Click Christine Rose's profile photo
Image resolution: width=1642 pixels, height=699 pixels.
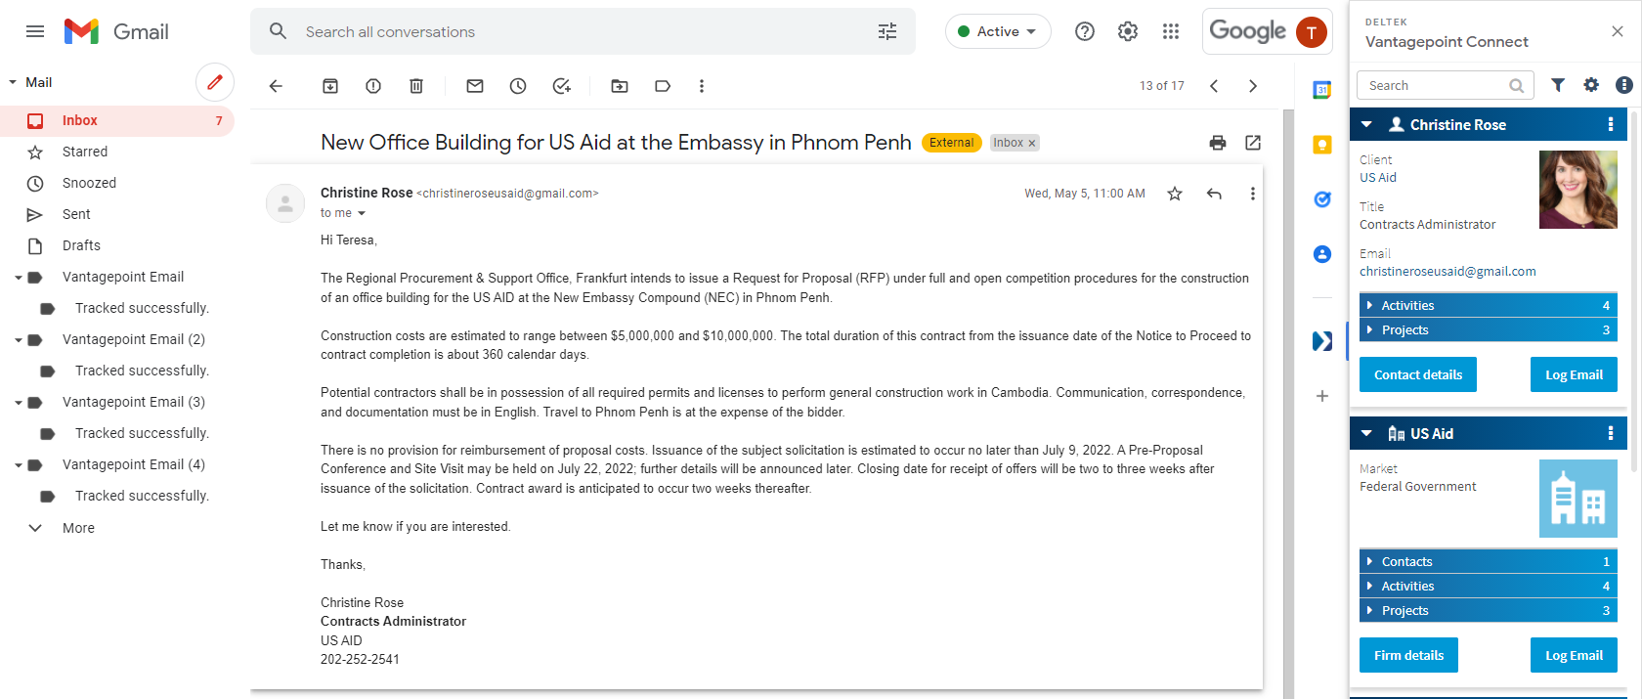1578,190
